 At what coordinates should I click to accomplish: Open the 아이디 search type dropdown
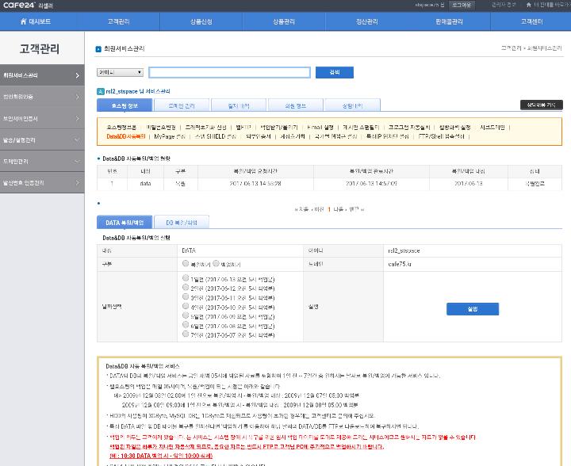(x=120, y=72)
